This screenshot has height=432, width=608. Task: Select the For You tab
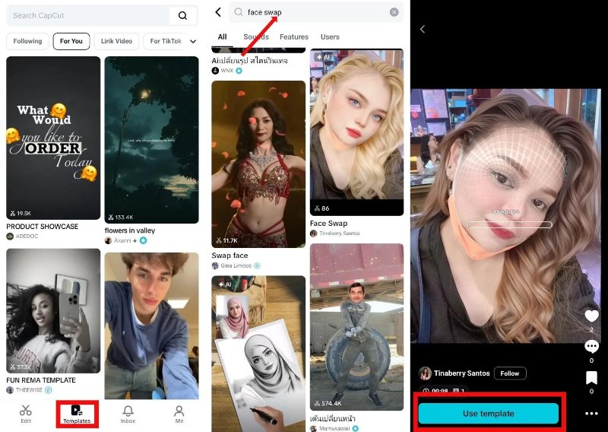[71, 41]
